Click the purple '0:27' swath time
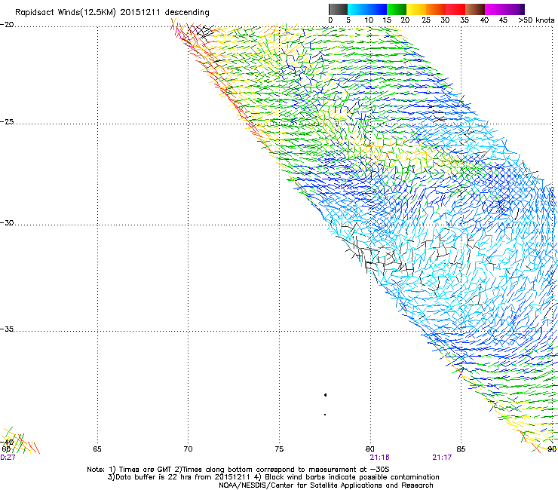558x490 pixels. (x=8, y=458)
